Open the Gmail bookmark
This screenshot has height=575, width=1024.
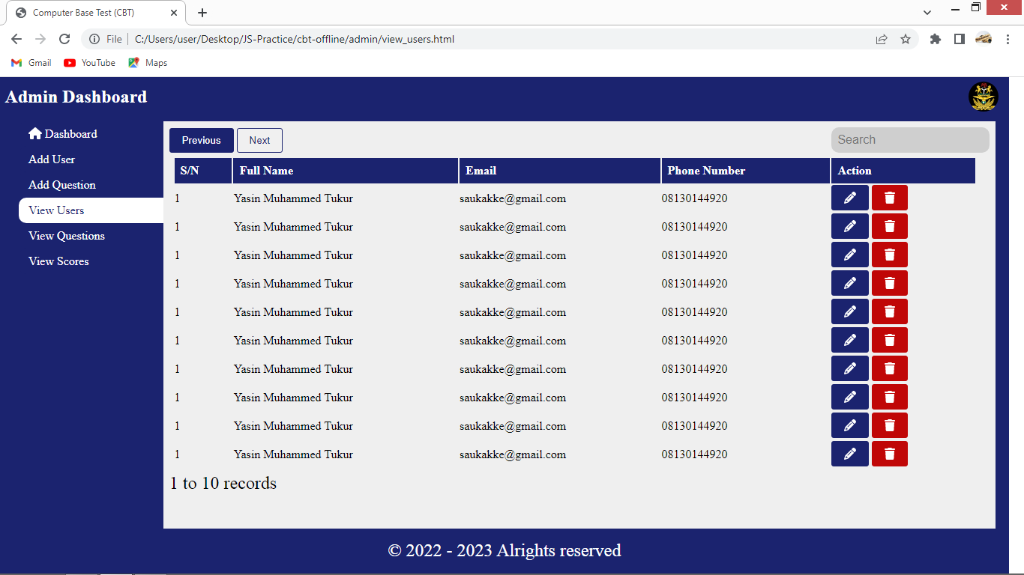(x=31, y=63)
